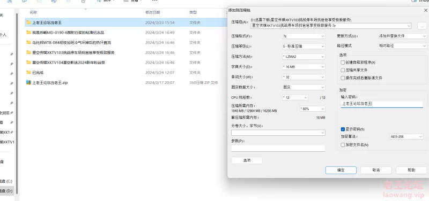429x201 pixels.
Task: Select (C:) drive in Explorer sidebar
Action: [6, 181]
